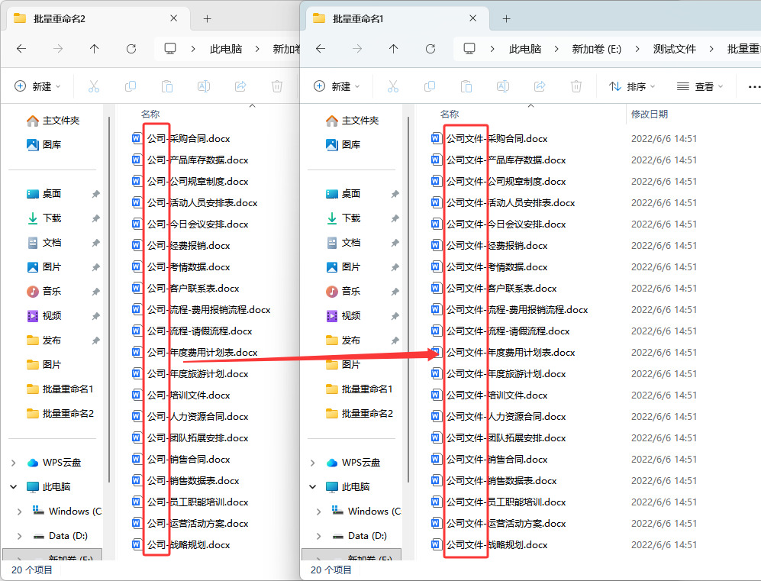Go up one folder in 批量重命名1 window

393,49
